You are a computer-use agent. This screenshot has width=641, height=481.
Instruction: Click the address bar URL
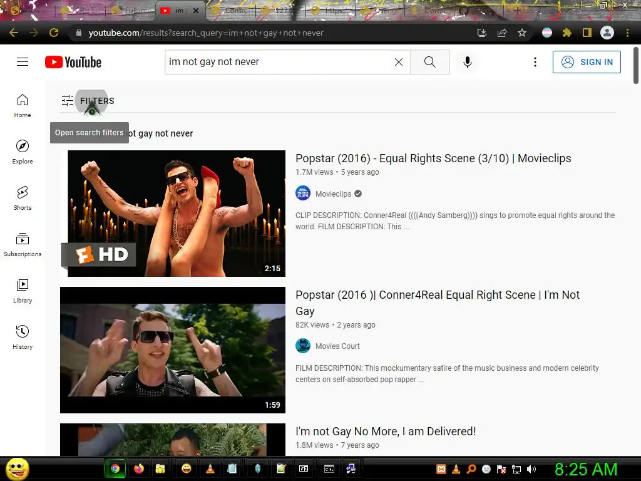[x=205, y=33]
